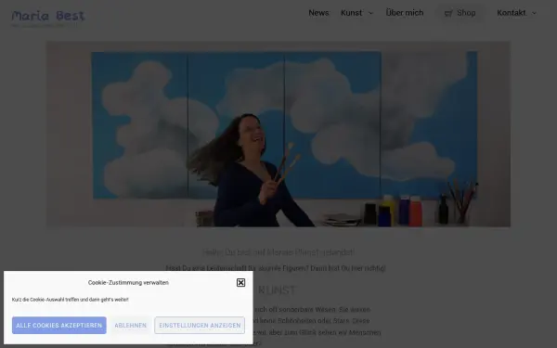The width and height of the screenshot is (557, 348).
Task: Click the Maria Best site logo
Action: point(48,18)
